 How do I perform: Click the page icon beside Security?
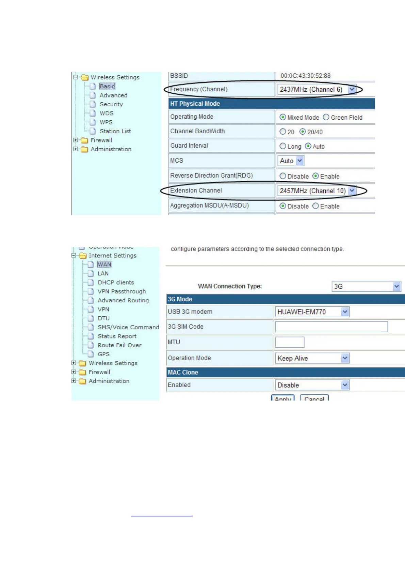pos(93,104)
